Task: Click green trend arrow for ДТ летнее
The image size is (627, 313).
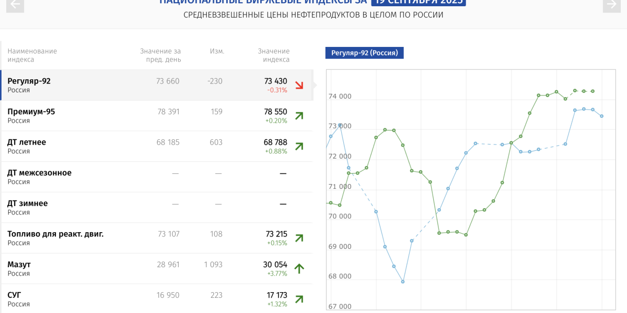Action: click(299, 147)
